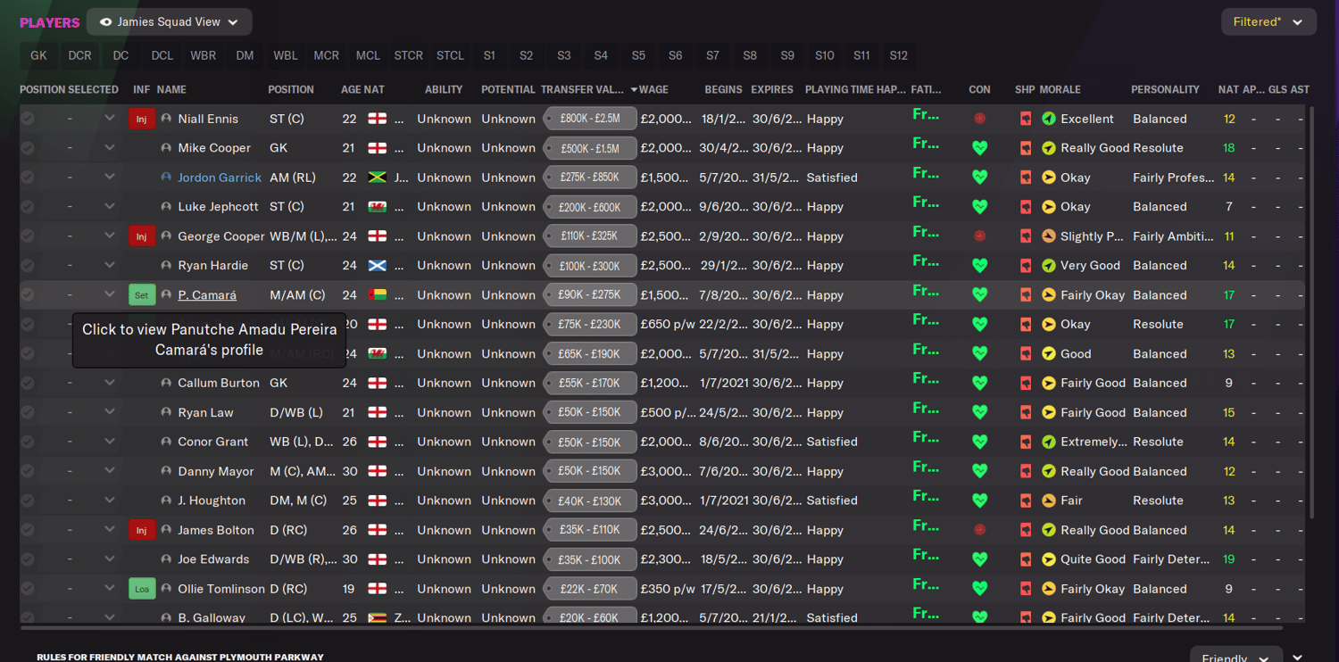1339x662 pixels.
Task: Expand position chevron for Mike Cooper
Action: (x=109, y=147)
